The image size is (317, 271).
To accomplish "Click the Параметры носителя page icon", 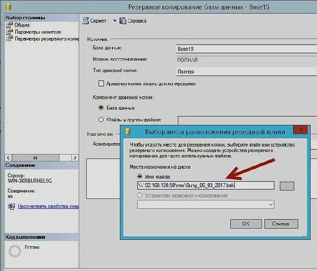I will pos(9,32).
